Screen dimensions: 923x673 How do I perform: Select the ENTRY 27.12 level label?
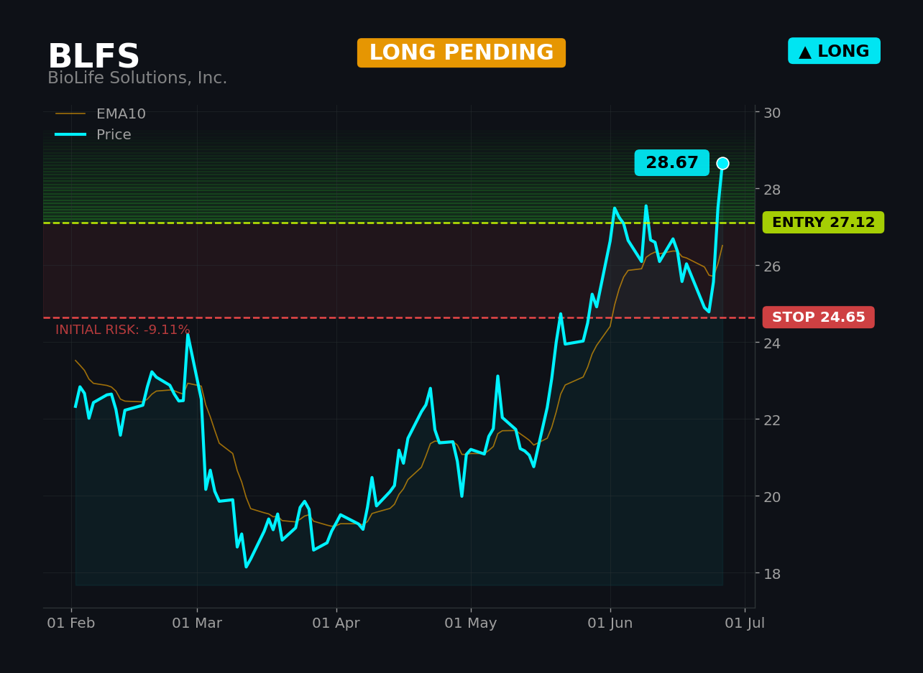point(823,223)
